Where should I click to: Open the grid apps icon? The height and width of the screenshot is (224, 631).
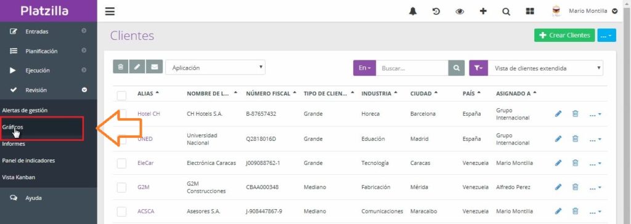pyautogui.click(x=530, y=11)
